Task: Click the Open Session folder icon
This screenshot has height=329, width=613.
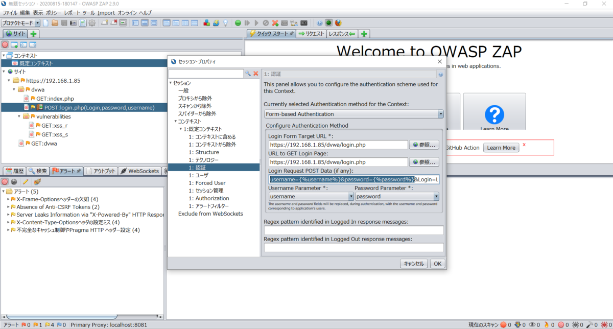Action: pyautogui.click(x=55, y=23)
